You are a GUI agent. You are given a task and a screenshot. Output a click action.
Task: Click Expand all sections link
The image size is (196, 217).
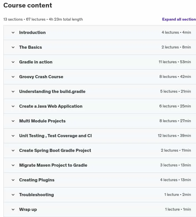[x=179, y=19]
